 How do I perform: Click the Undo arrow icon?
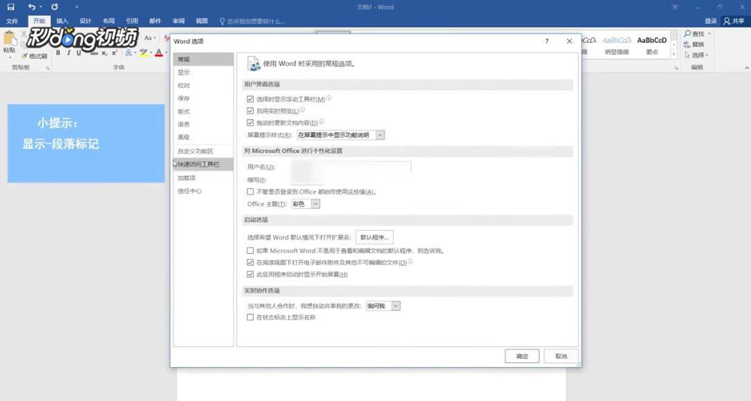coord(32,7)
